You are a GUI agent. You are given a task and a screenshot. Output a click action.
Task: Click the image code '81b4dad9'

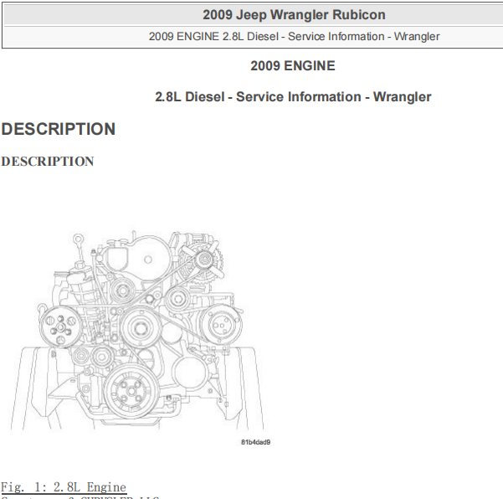click(x=255, y=442)
